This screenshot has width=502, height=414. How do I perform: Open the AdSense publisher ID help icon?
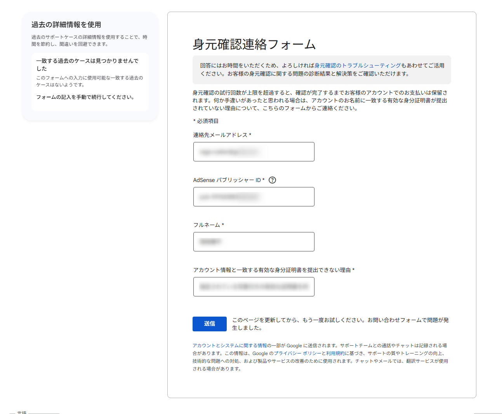273,180
